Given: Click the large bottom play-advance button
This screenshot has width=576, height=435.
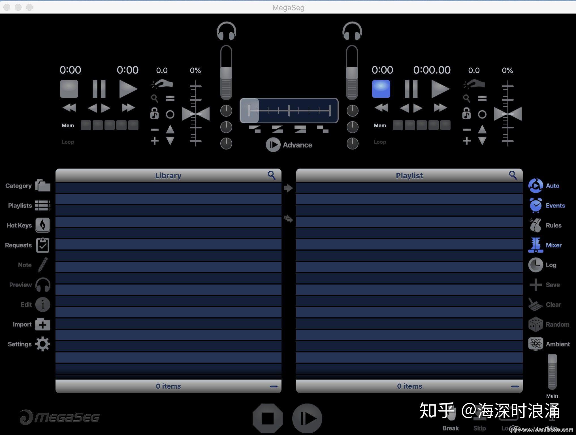Looking at the screenshot, I should pyautogui.click(x=307, y=418).
